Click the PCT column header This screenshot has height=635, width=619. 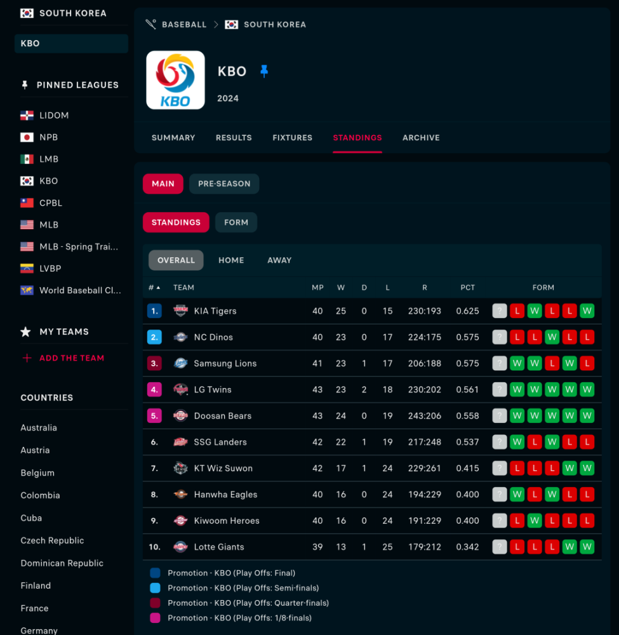[x=468, y=288]
